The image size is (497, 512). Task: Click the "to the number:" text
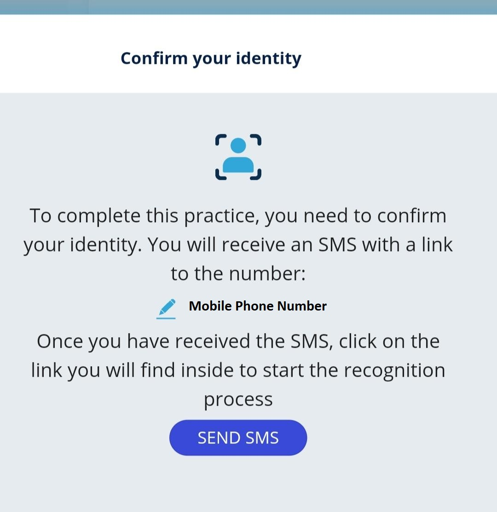[238, 273]
